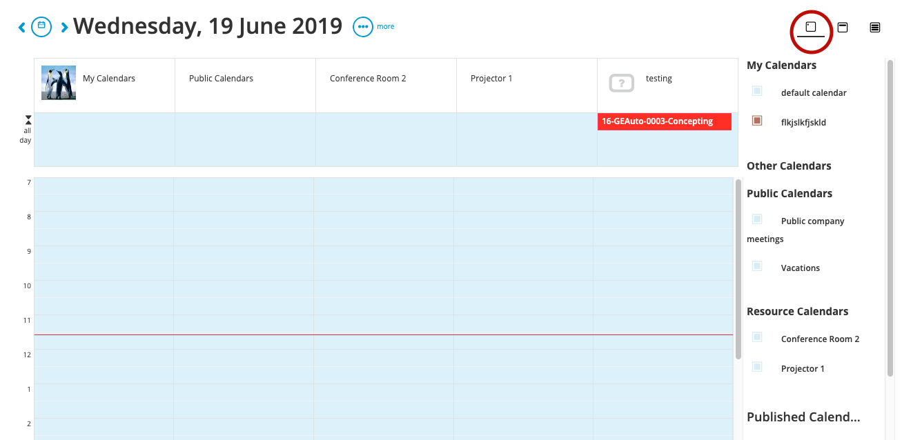Click the time grid vertical scrollbar
Image resolution: width=902 pixels, height=440 pixels.
pos(738,269)
